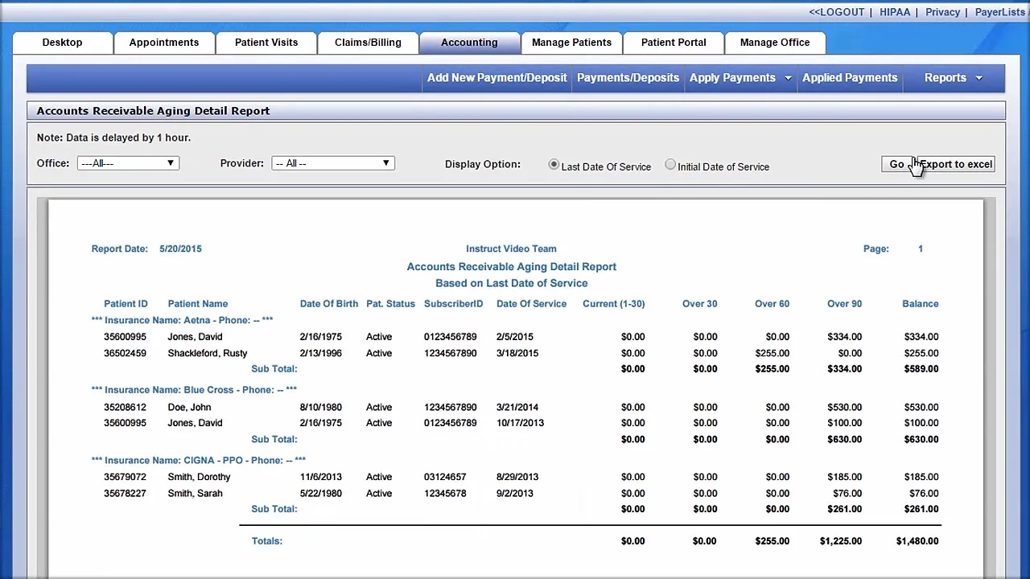Open the HIPAA link
1030x579 pixels.
click(895, 12)
